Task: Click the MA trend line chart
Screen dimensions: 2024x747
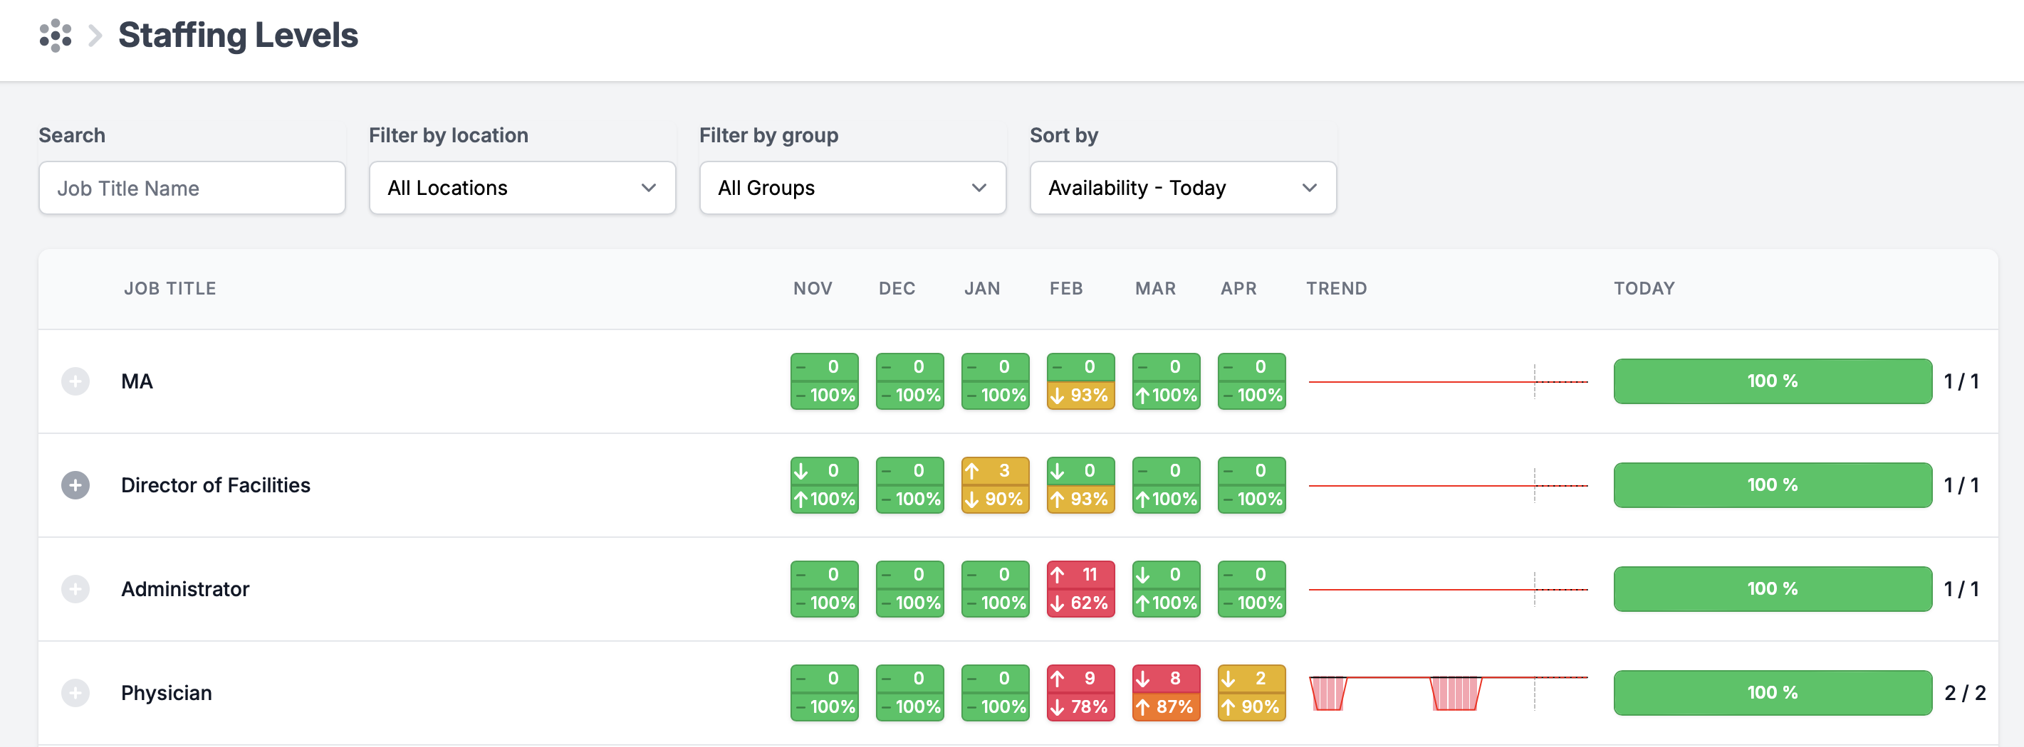Action: [x=1448, y=381]
